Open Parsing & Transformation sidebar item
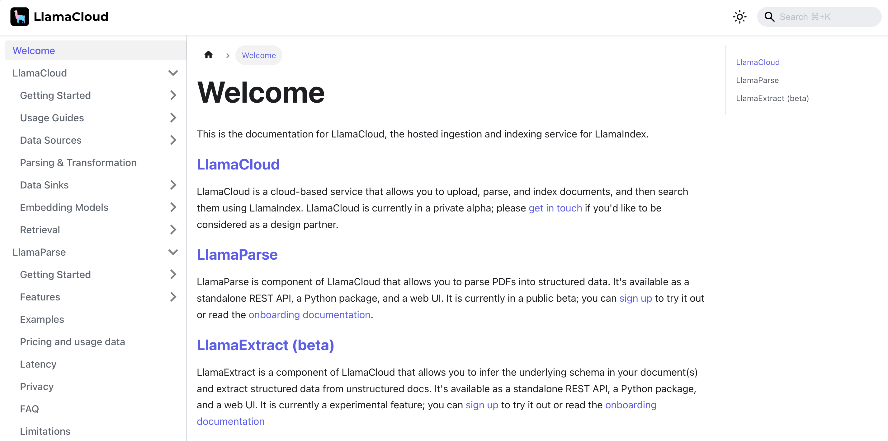 coord(78,162)
